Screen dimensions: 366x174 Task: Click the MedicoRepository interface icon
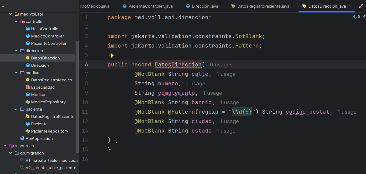(x=27, y=102)
